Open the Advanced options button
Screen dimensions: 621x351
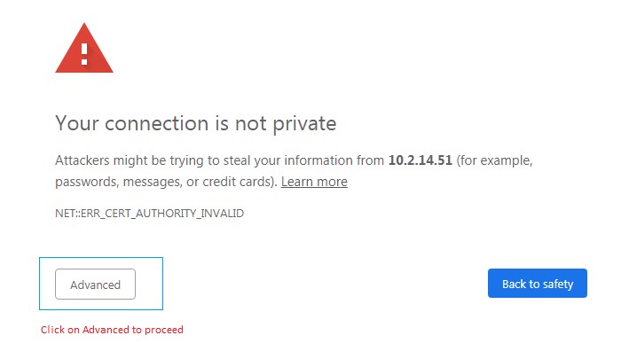tap(95, 285)
